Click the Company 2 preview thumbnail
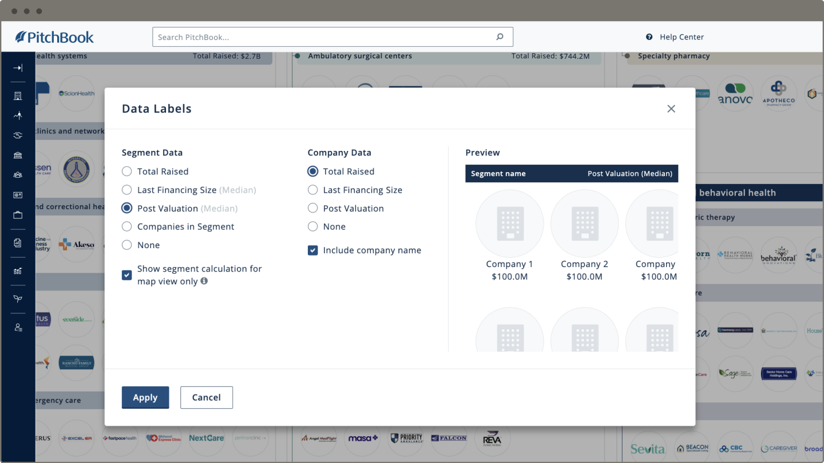 pos(584,223)
